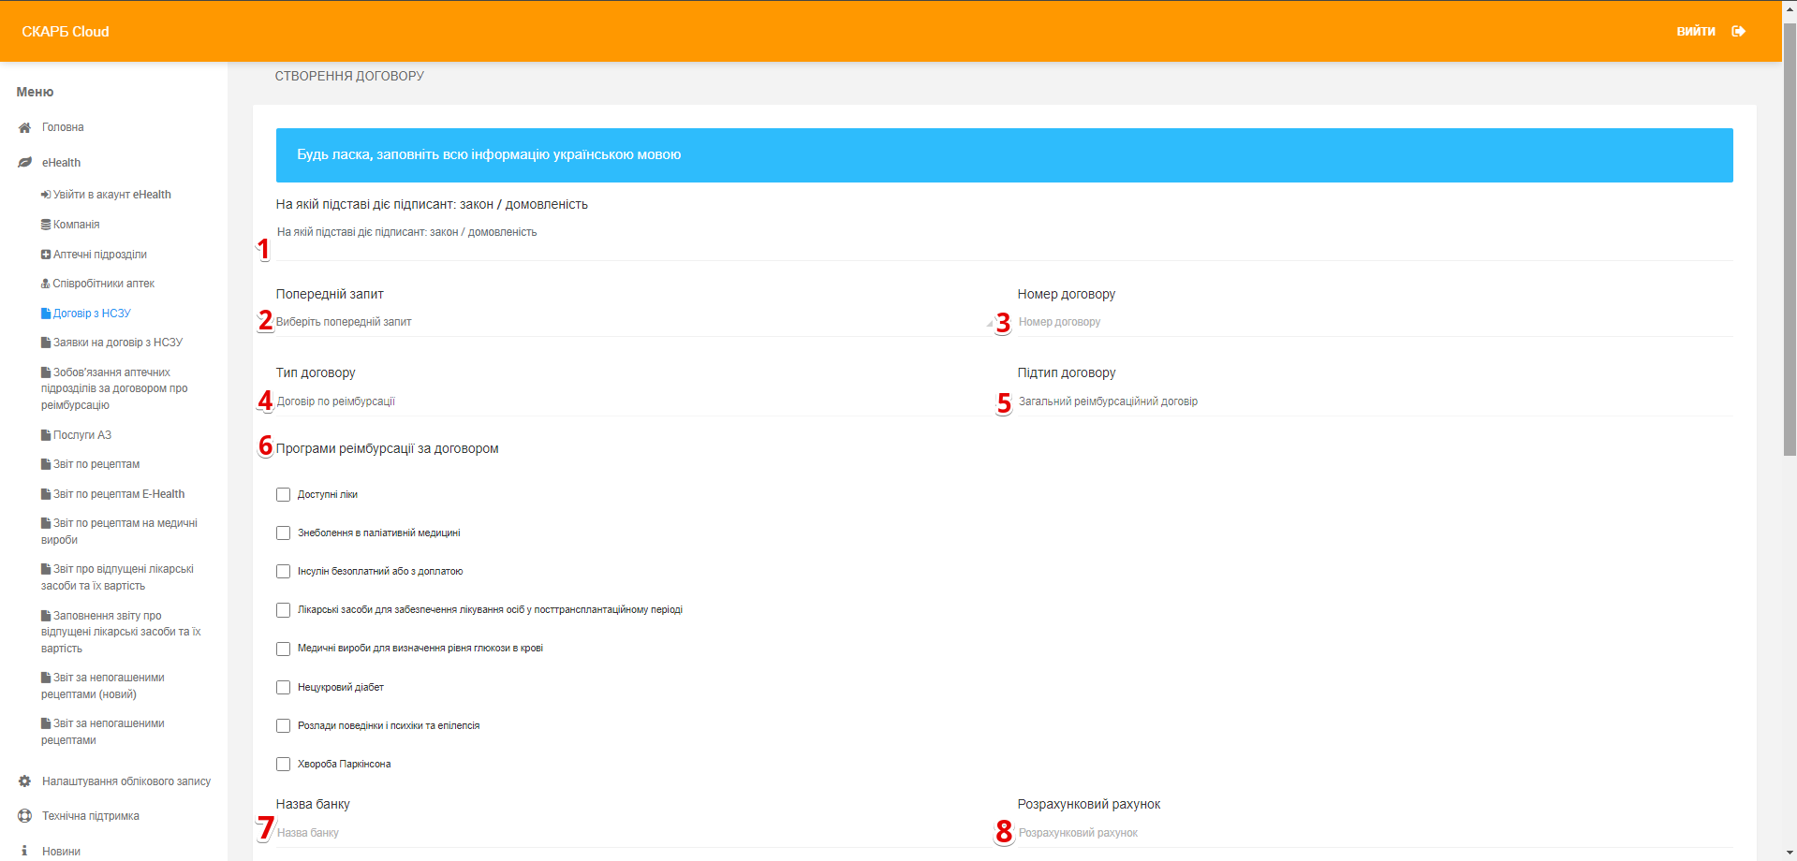1797x861 pixels.
Task: Click the logout arrow icon in header
Action: tap(1738, 32)
